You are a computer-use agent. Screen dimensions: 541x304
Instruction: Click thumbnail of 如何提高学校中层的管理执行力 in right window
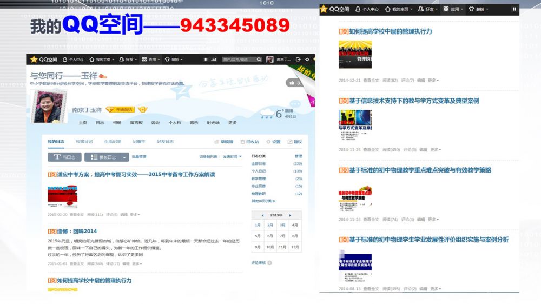(x=355, y=54)
